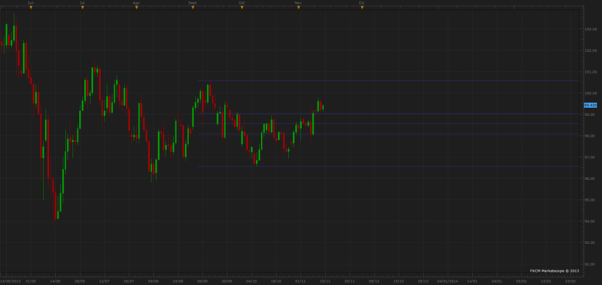602x285 pixels.
Task: Click the latest candlestick on the chart
Action: pos(323,106)
